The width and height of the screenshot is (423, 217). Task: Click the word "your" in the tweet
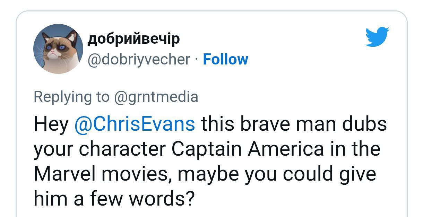click(54, 150)
